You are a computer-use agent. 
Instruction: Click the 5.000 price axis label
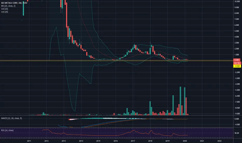point(237,31)
